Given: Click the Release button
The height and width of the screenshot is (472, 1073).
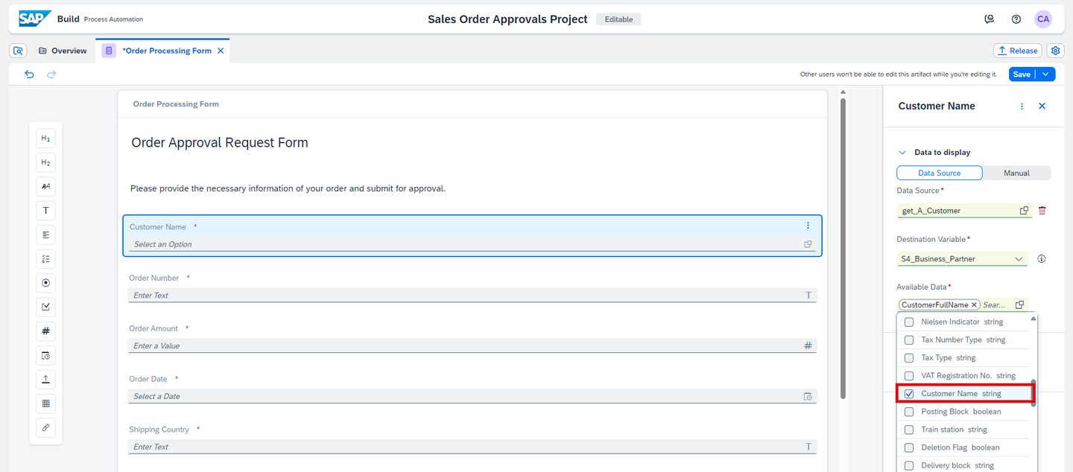Looking at the screenshot, I should coord(1017,51).
